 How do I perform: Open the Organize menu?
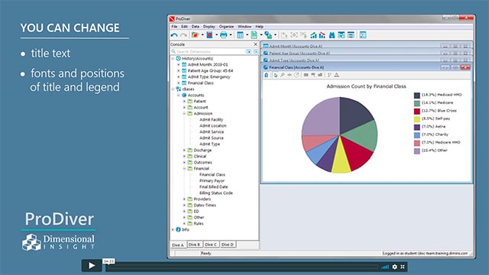[x=226, y=27]
